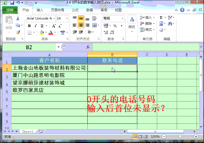Switch to the 页面布局 tab
The image size is (204, 143).
pos(57,10)
